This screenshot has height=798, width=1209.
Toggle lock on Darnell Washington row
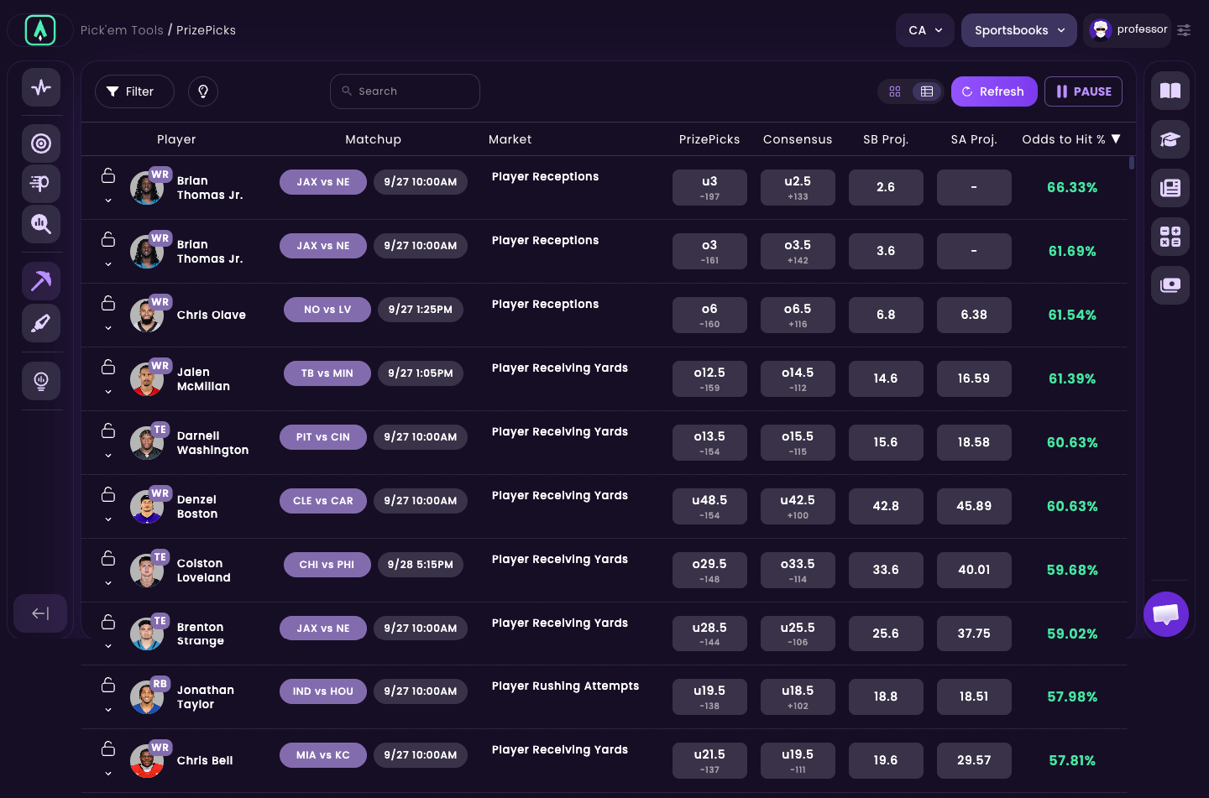click(x=108, y=430)
